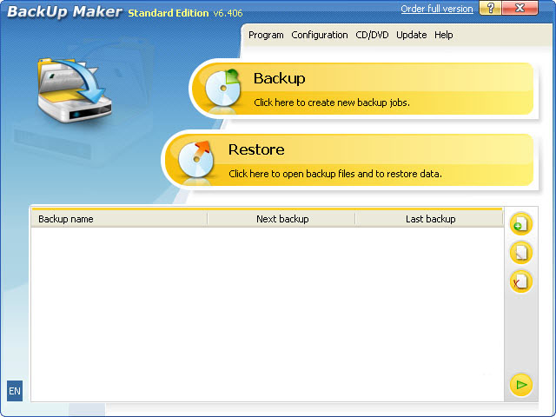Image resolution: width=556 pixels, height=417 pixels.
Task: Expand the Help menu
Action: (x=444, y=35)
